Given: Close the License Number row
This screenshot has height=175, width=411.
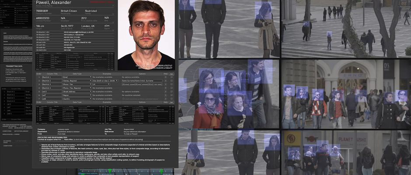Looking at the screenshot, I should click(x=113, y=22).
